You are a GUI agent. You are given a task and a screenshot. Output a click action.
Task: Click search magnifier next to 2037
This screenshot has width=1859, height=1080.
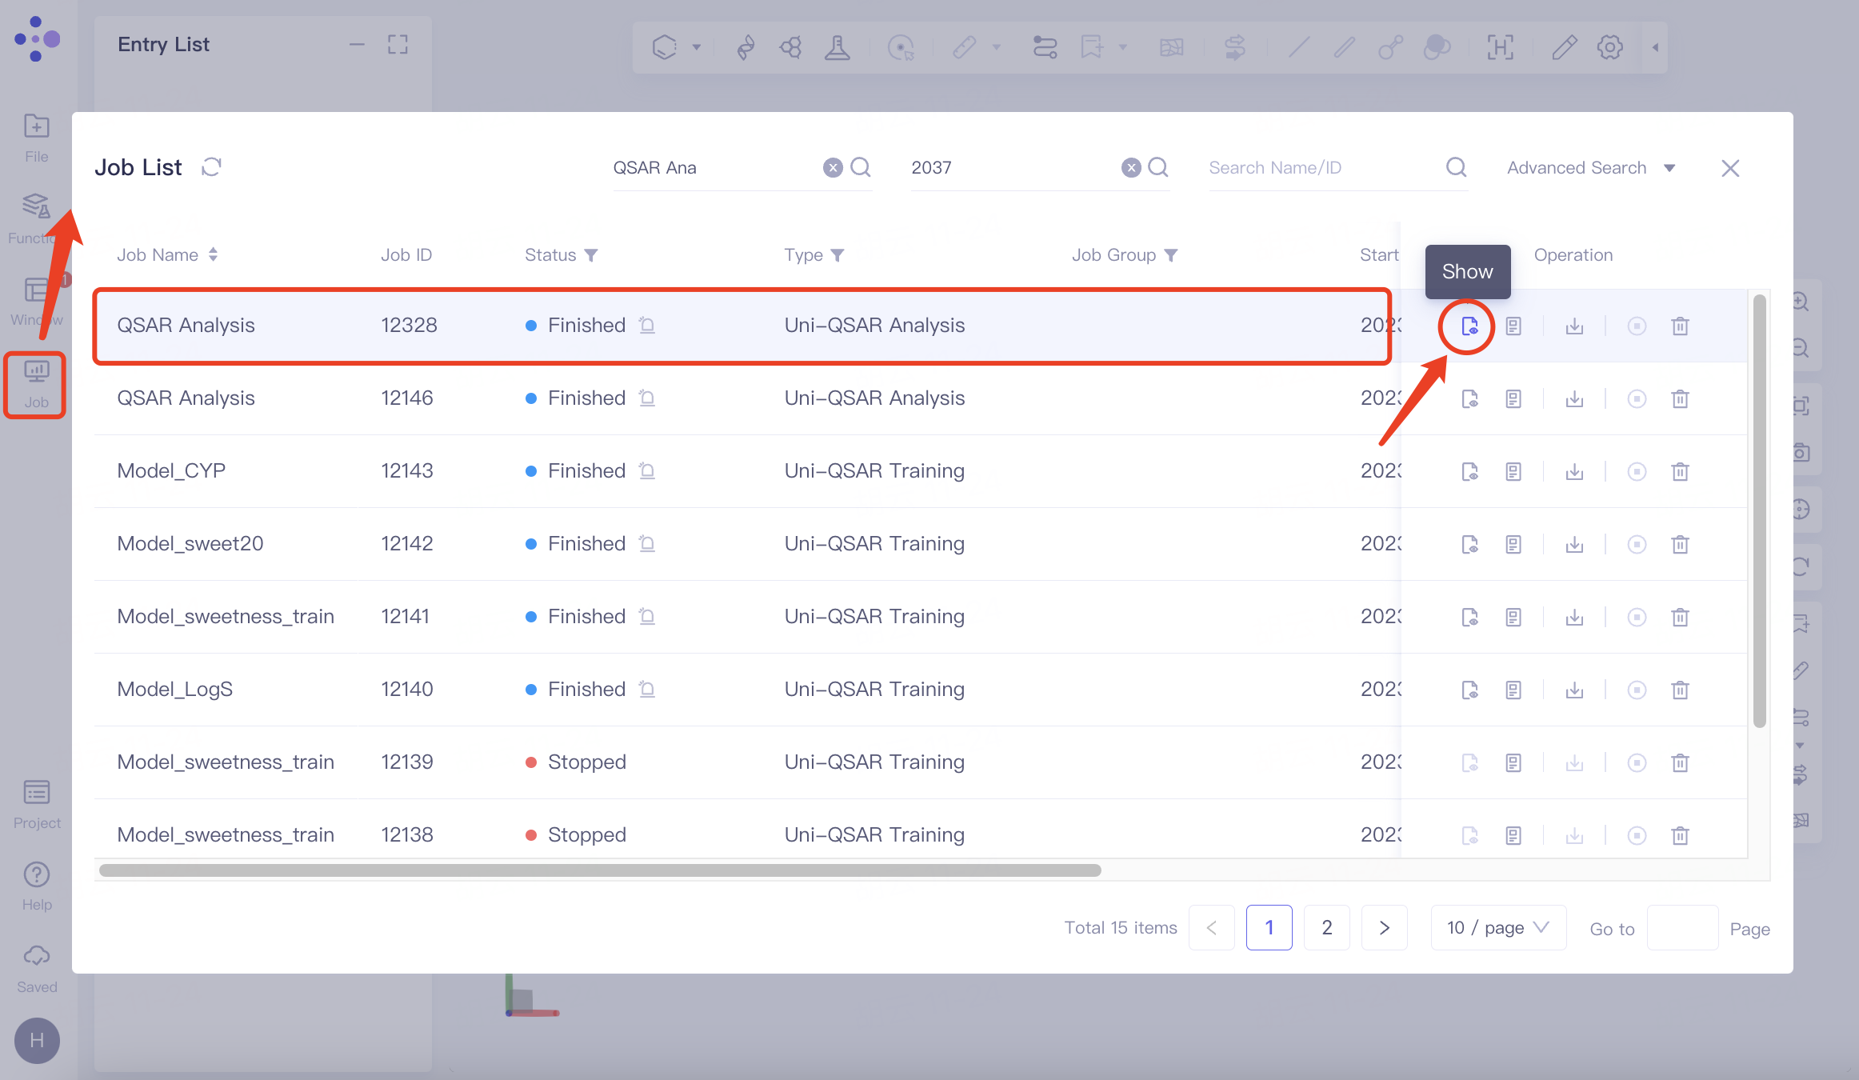point(1157,167)
